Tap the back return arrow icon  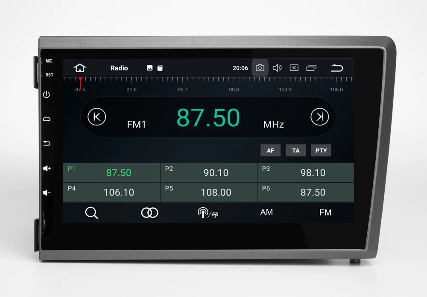337,67
